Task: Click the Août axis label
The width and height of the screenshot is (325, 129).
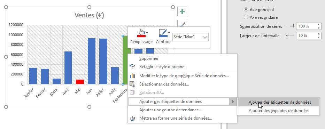Action: (x=113, y=91)
